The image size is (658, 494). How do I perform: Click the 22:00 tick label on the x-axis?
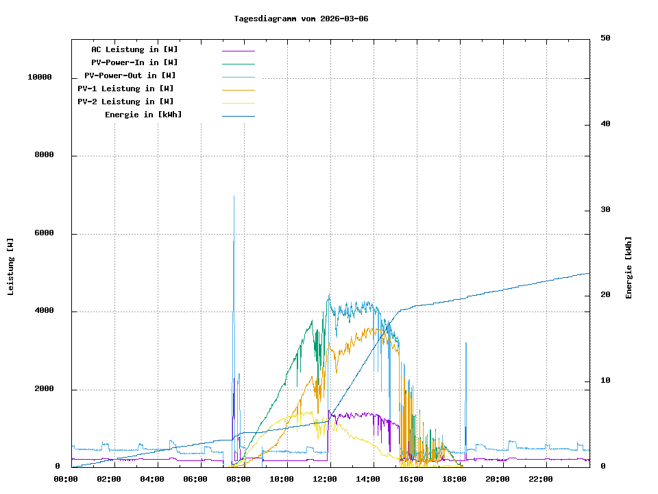[x=541, y=479]
